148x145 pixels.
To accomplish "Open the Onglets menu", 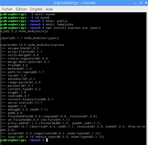I will coord(36,9).
